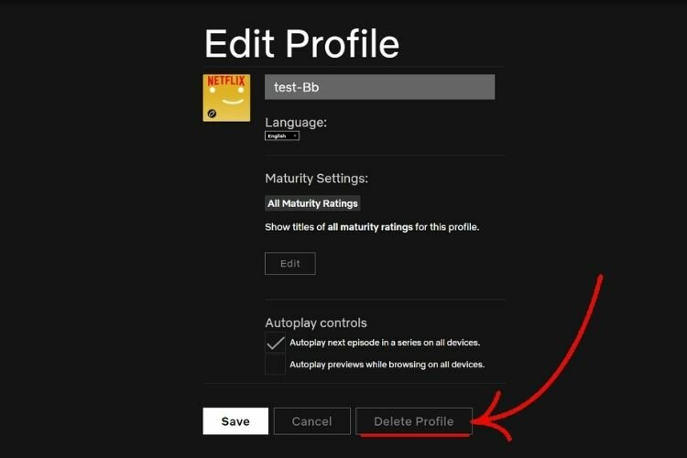Focus the test-Bb profile name field

(379, 87)
